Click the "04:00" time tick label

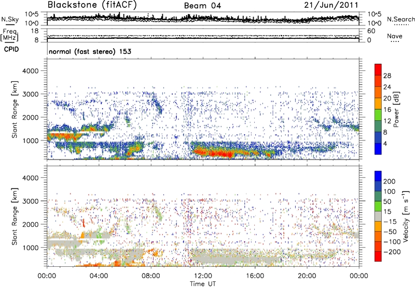99,276
